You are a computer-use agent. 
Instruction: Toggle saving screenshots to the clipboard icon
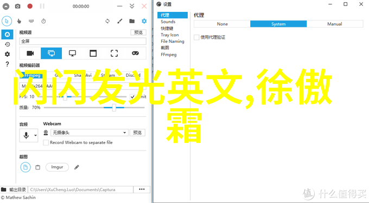pos(37,167)
